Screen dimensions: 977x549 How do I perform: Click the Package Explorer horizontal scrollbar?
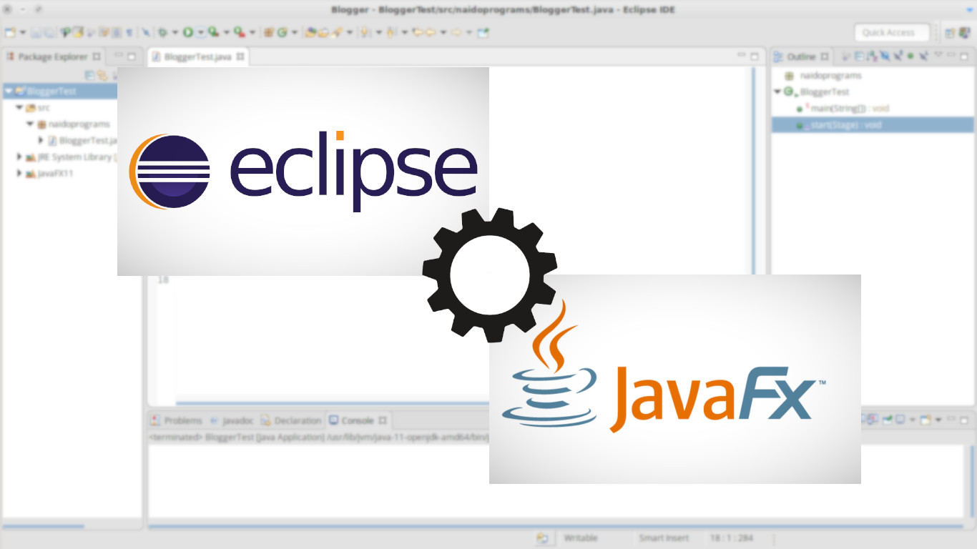pyautogui.click(x=43, y=527)
